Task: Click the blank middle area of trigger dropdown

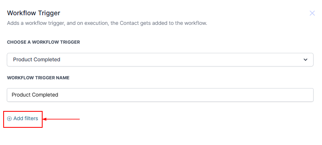Action: 181,60
